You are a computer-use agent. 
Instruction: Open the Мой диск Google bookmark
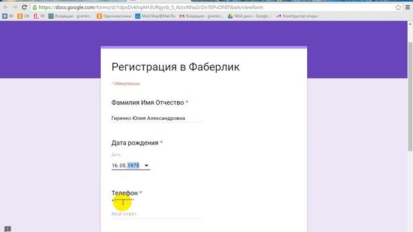(x=249, y=16)
